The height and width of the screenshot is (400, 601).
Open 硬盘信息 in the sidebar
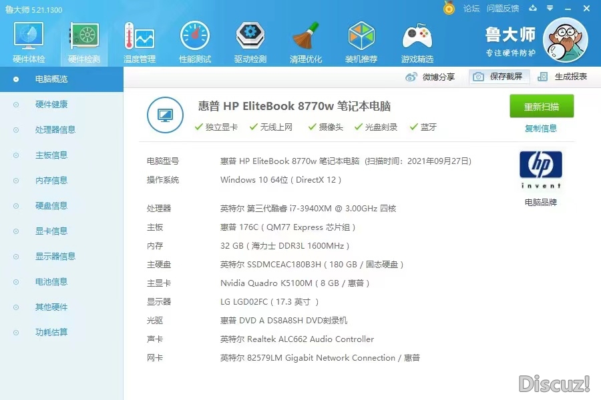[51, 206]
